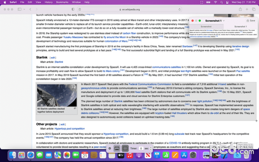Open the Safari menu

click(x=13, y=2)
